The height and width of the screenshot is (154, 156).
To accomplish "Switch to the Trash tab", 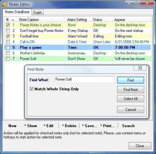I will [x=37, y=12].
